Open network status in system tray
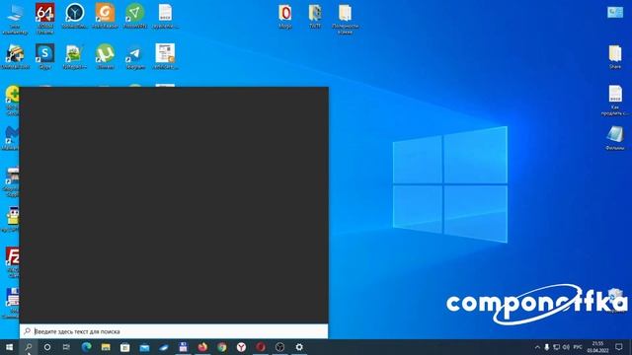 pyautogui.click(x=556, y=347)
